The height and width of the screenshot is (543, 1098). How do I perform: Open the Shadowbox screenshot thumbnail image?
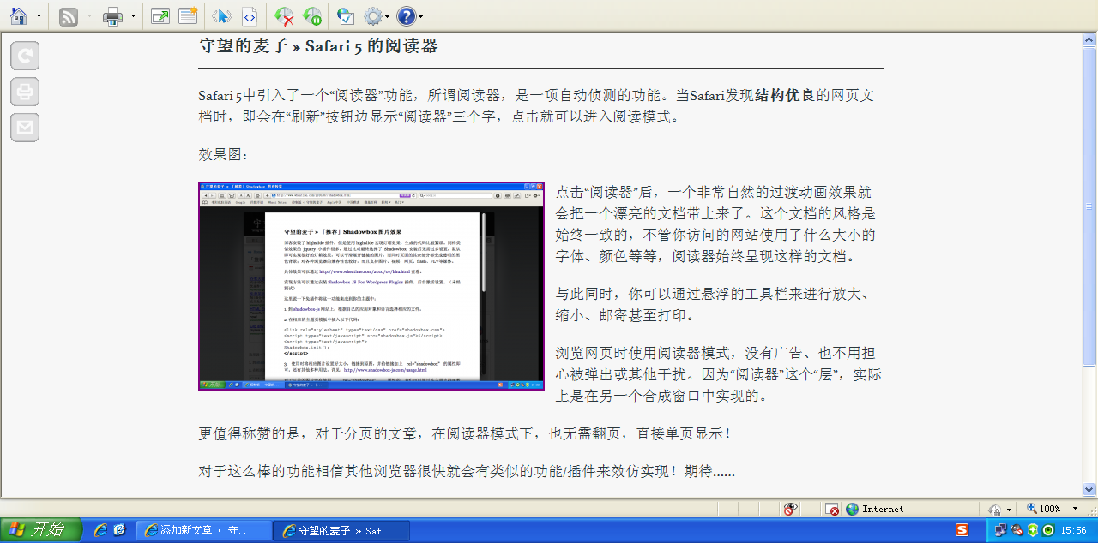(x=371, y=286)
